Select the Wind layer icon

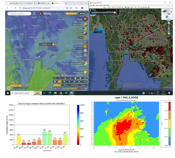tap(85, 38)
